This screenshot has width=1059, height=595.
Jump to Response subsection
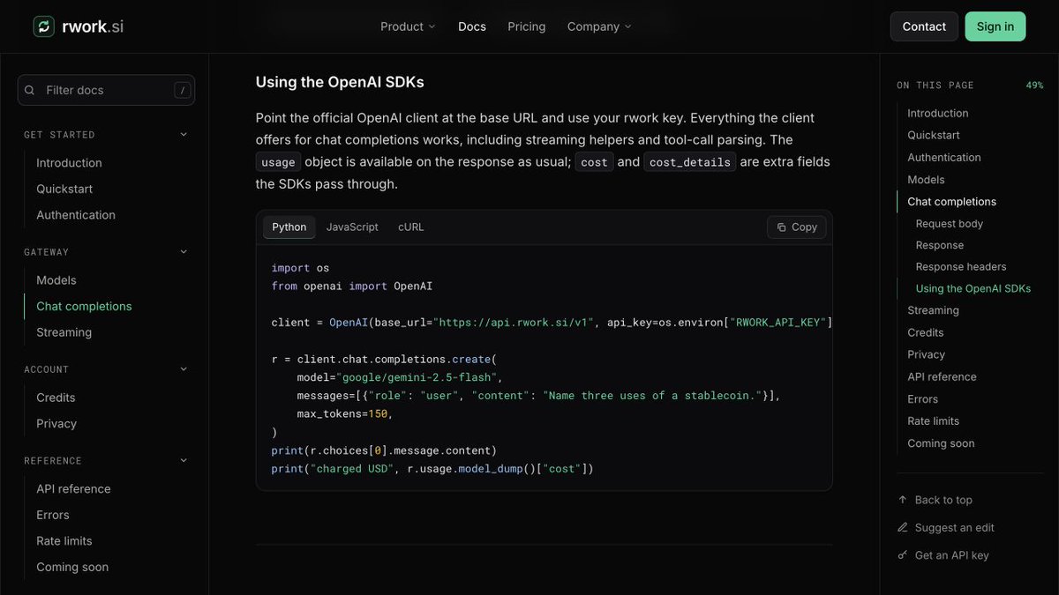(x=940, y=245)
